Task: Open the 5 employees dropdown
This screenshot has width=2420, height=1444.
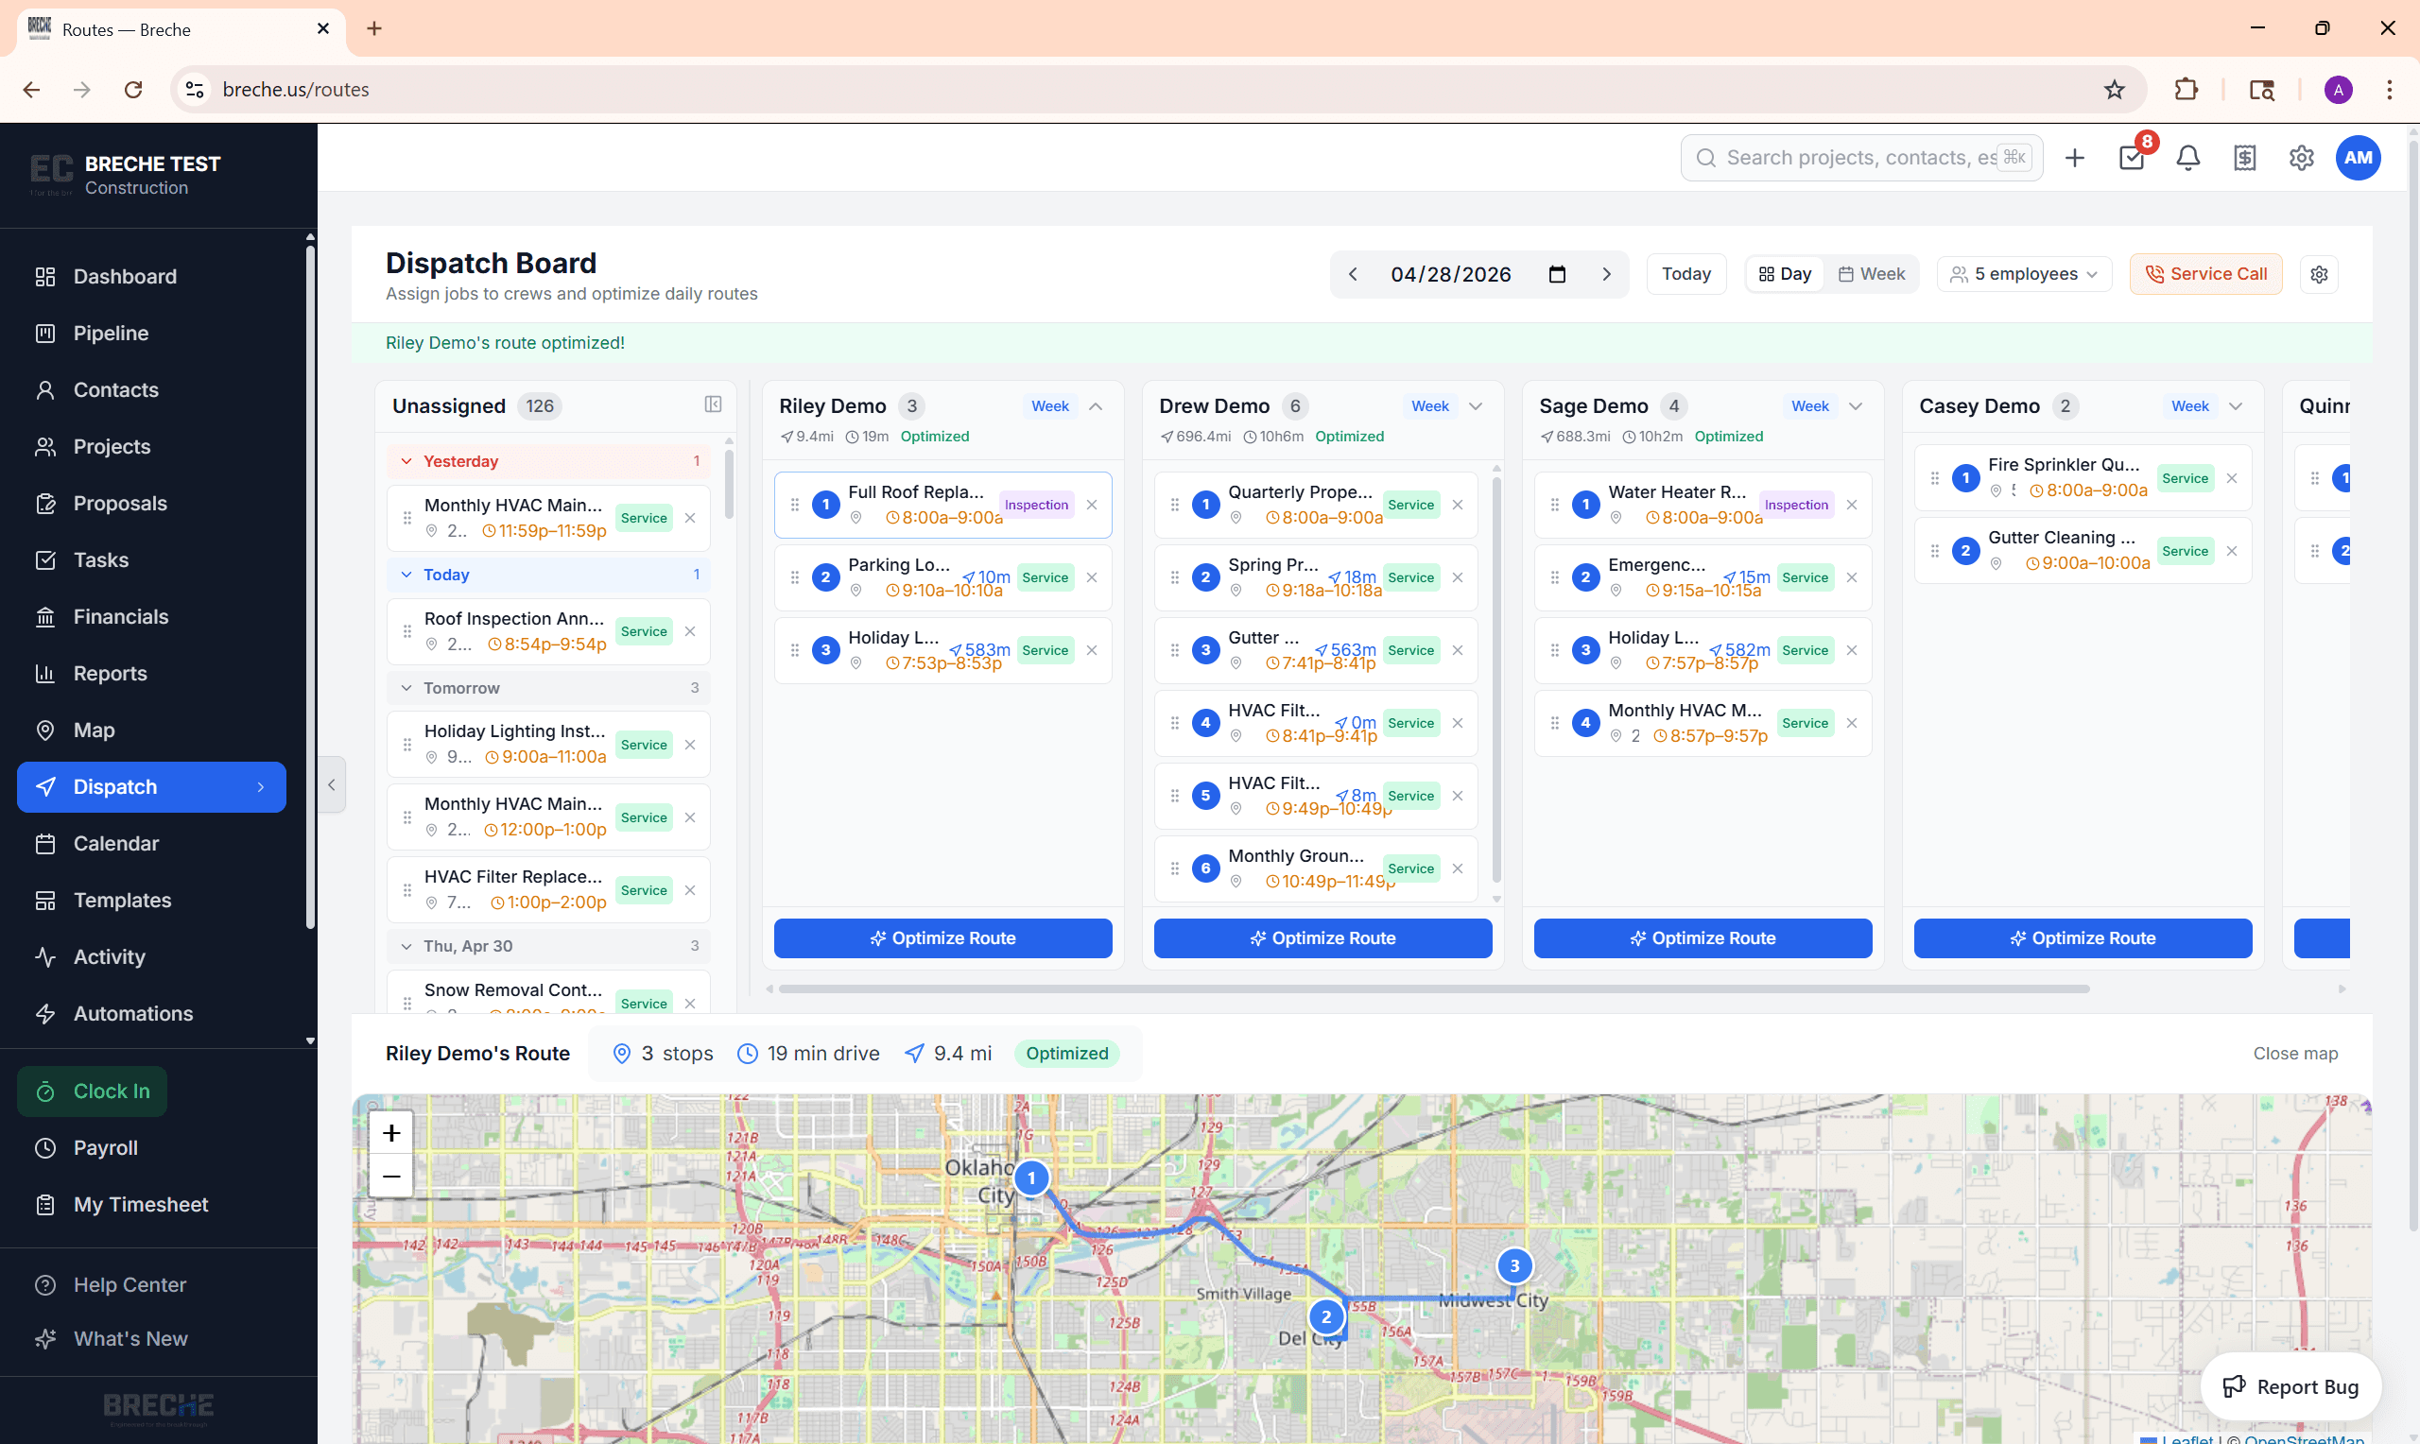Action: point(2024,274)
